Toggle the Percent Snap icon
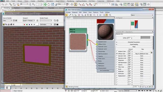Viewport: 163px width, 92px height. 87,4
